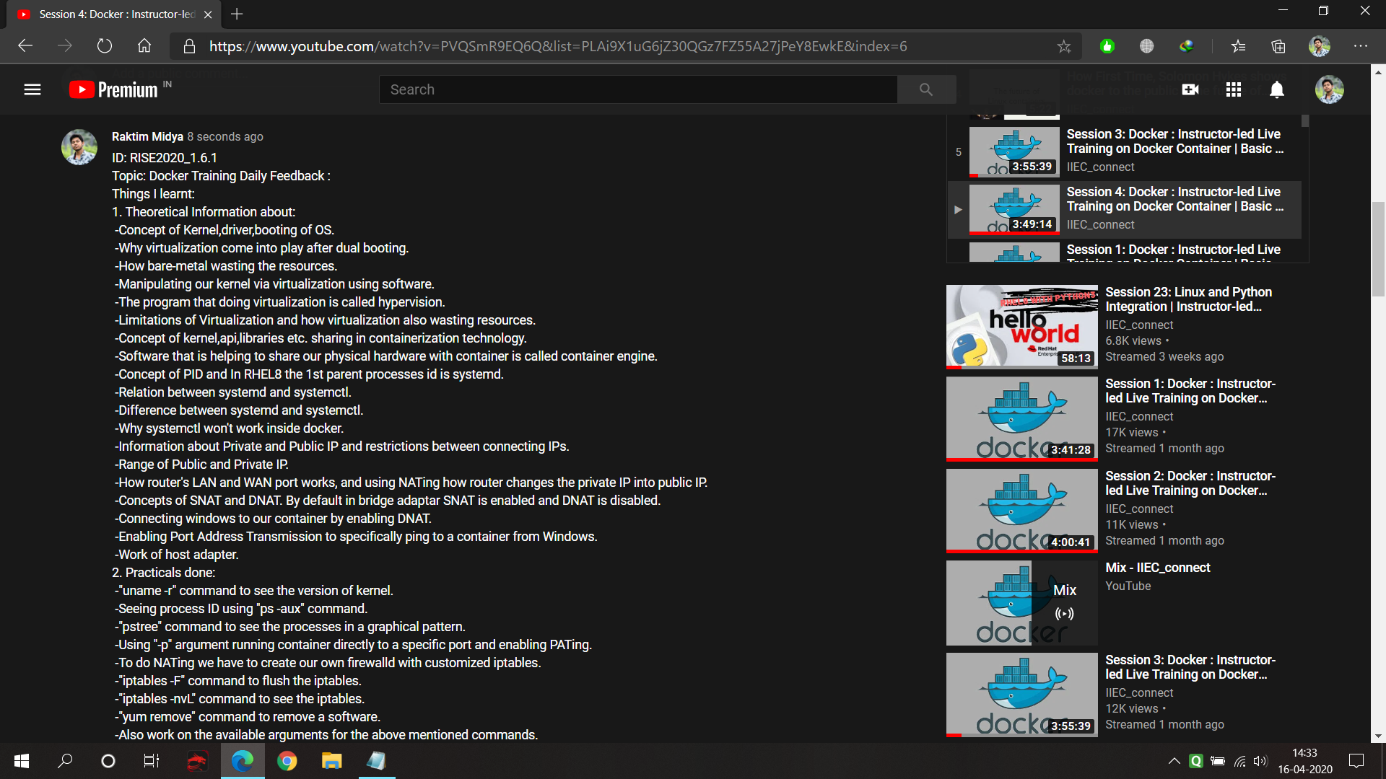Open the volume control in system tray
This screenshot has width=1386, height=779.
pos(1260,761)
